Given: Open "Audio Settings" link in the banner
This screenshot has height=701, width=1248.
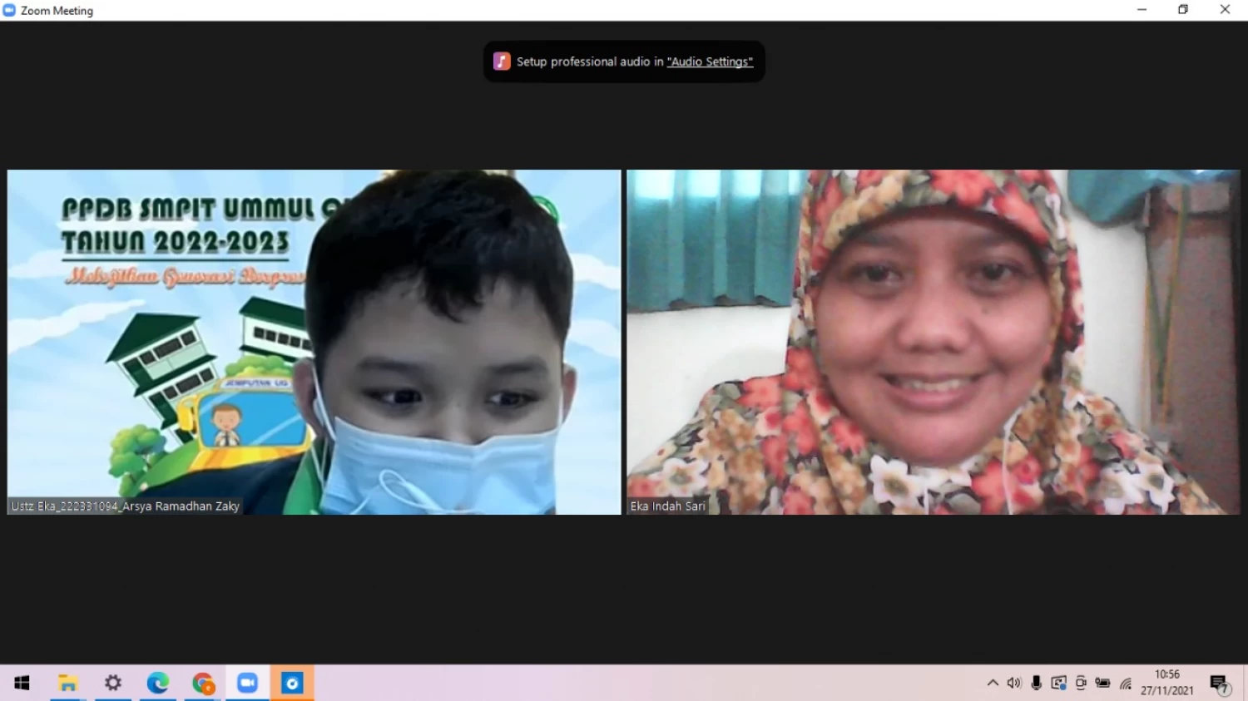Looking at the screenshot, I should click(710, 62).
